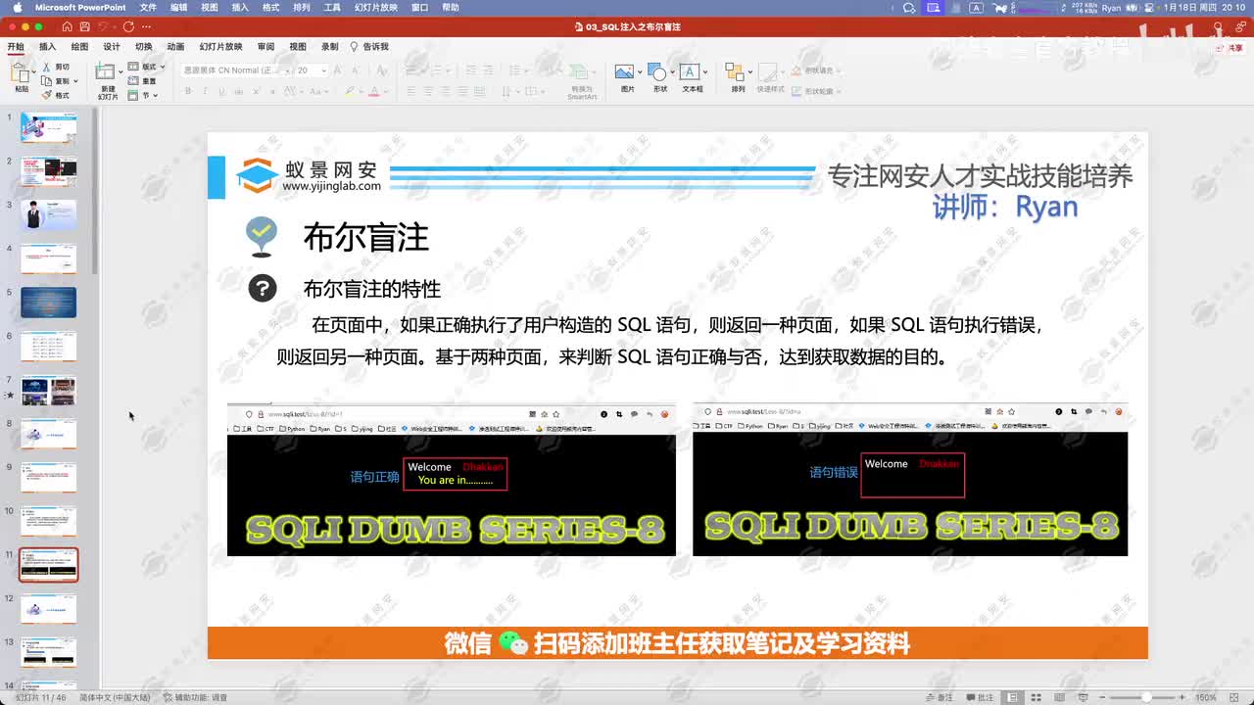Click the zoom in plus button
The height and width of the screenshot is (705, 1254).
pos(1182,697)
